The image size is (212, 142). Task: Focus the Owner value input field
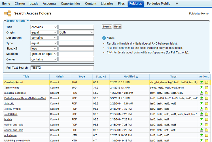(76, 59)
